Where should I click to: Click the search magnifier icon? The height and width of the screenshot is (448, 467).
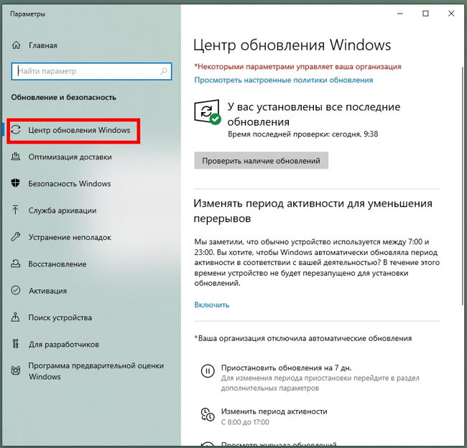tap(164, 71)
